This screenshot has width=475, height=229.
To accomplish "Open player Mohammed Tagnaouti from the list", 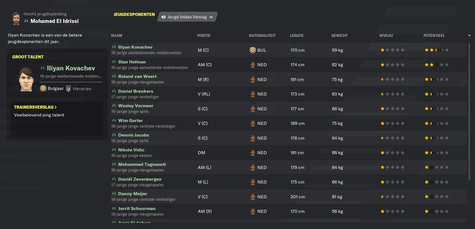I will point(142,164).
